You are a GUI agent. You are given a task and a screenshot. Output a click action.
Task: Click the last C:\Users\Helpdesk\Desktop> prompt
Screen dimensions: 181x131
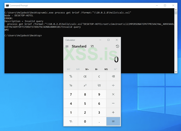tap(23, 35)
